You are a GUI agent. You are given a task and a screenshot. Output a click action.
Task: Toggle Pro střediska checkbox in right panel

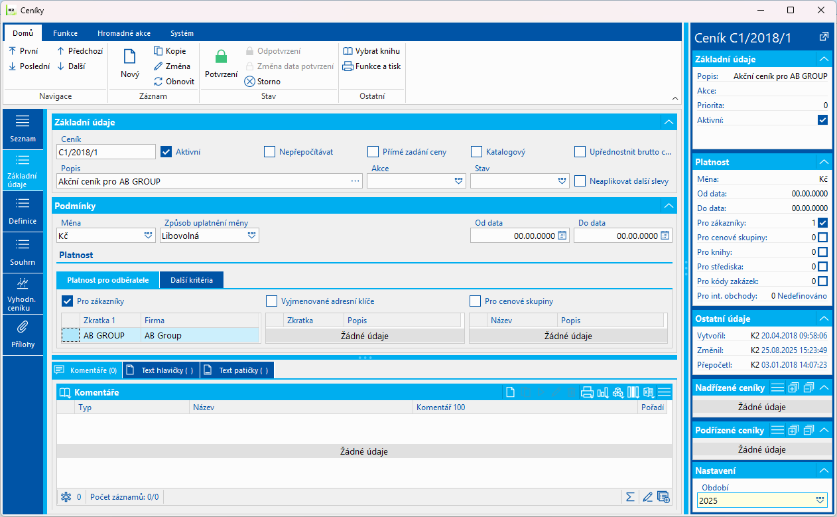[823, 266]
